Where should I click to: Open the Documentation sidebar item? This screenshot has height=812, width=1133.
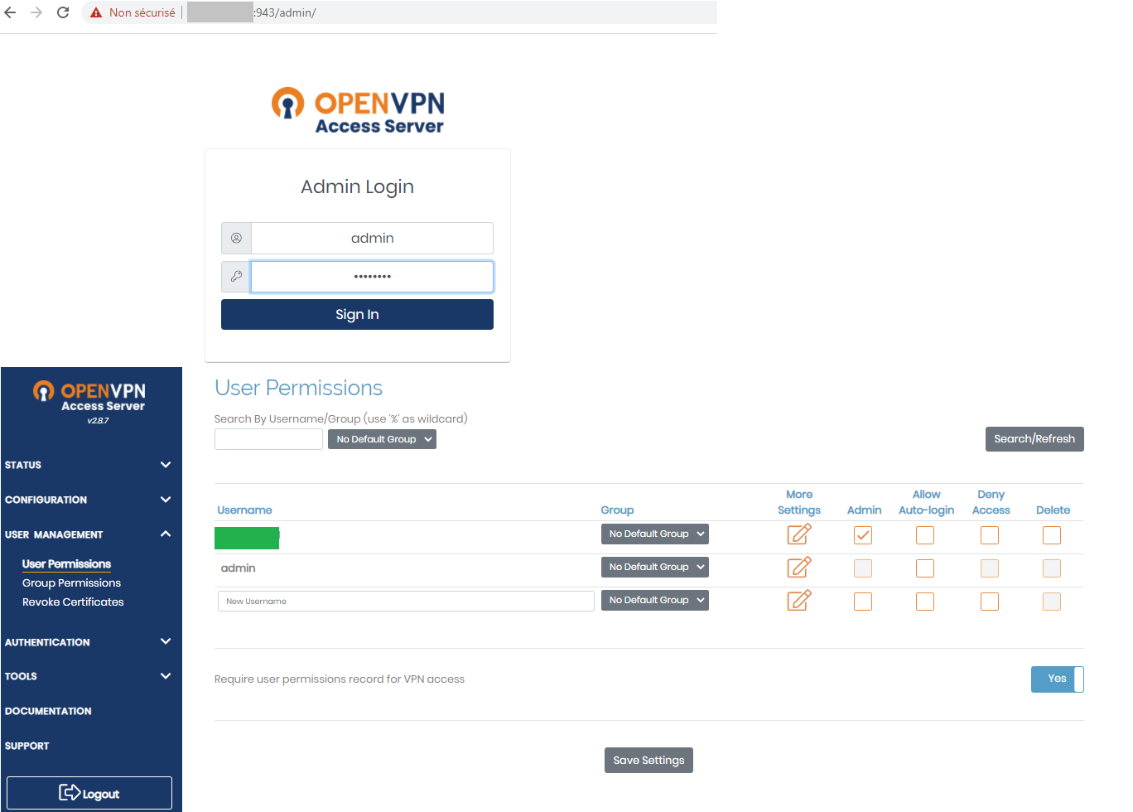point(48,711)
